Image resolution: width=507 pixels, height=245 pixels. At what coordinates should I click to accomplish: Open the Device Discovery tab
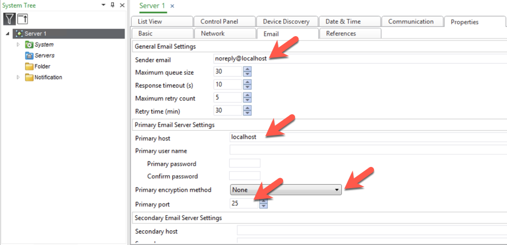(286, 21)
